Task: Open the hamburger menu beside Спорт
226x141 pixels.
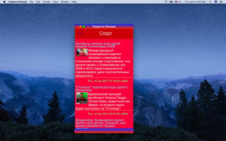Action: (x=80, y=33)
